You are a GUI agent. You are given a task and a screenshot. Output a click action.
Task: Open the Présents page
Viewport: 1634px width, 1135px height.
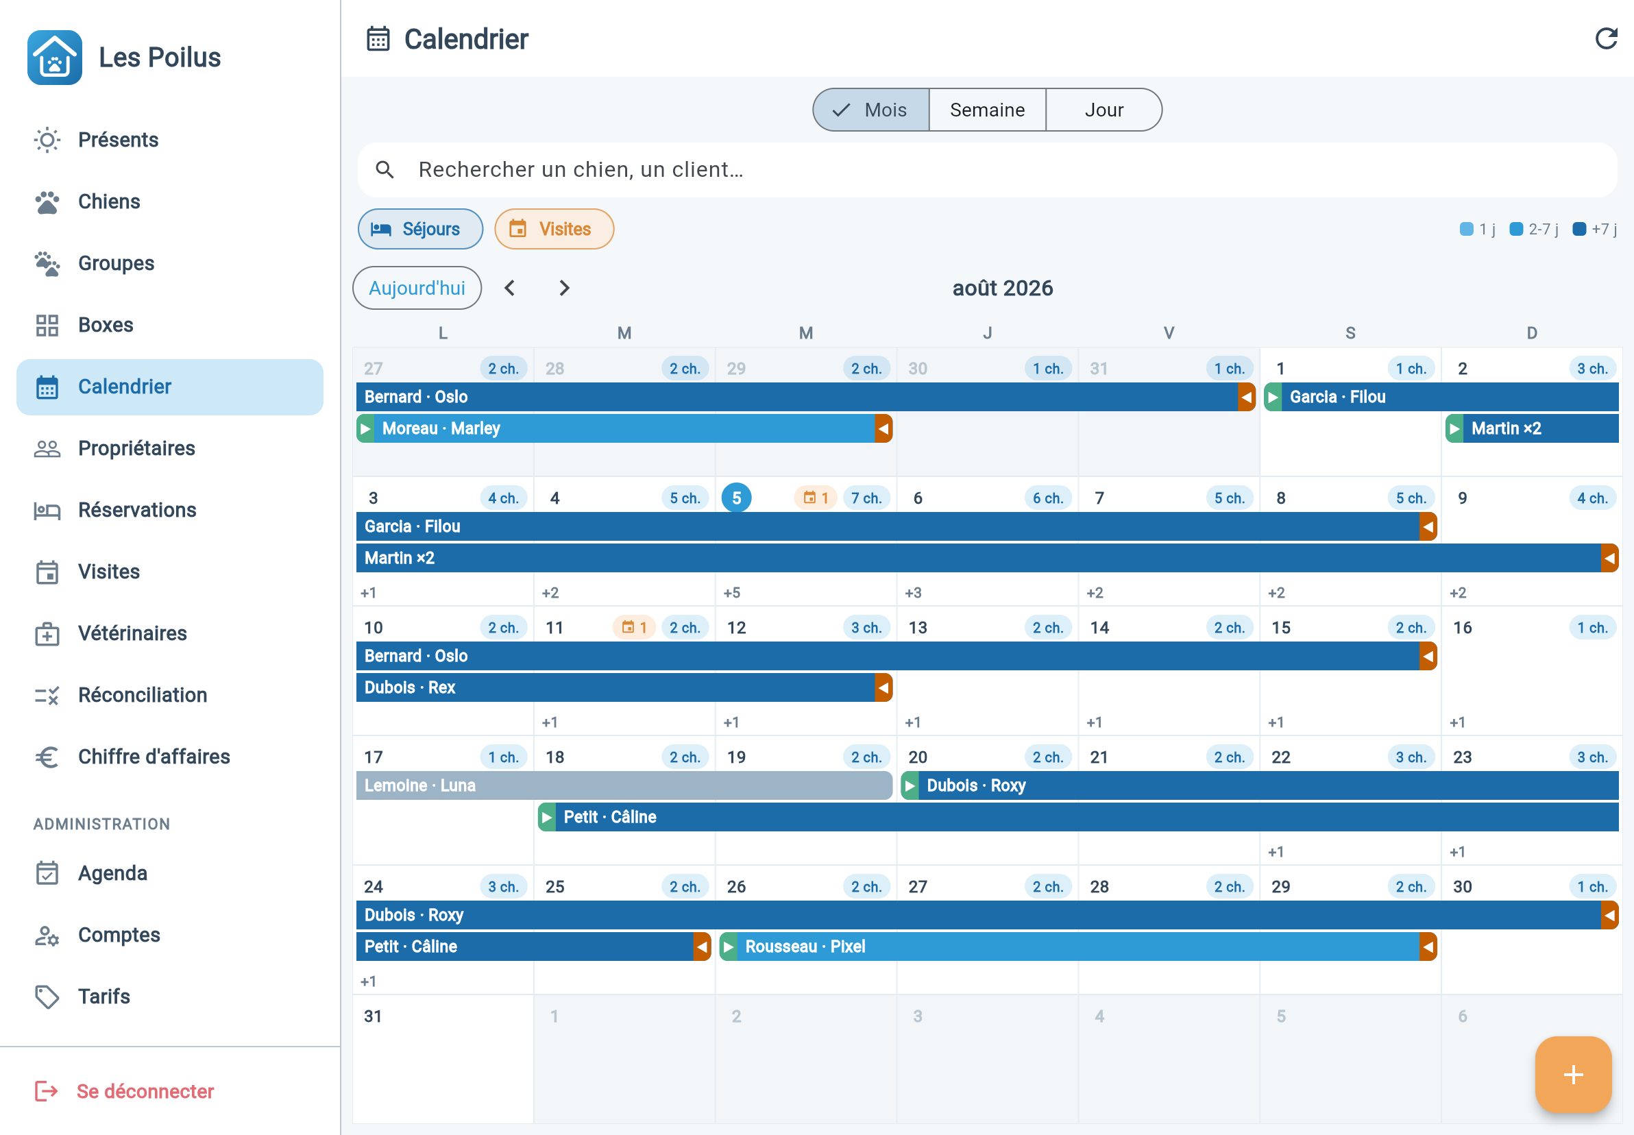click(170, 140)
